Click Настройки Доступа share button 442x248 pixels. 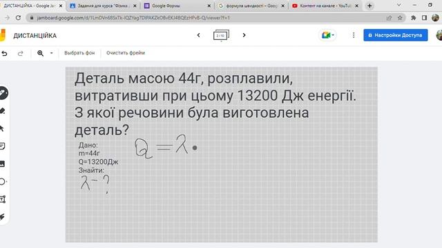(396, 35)
